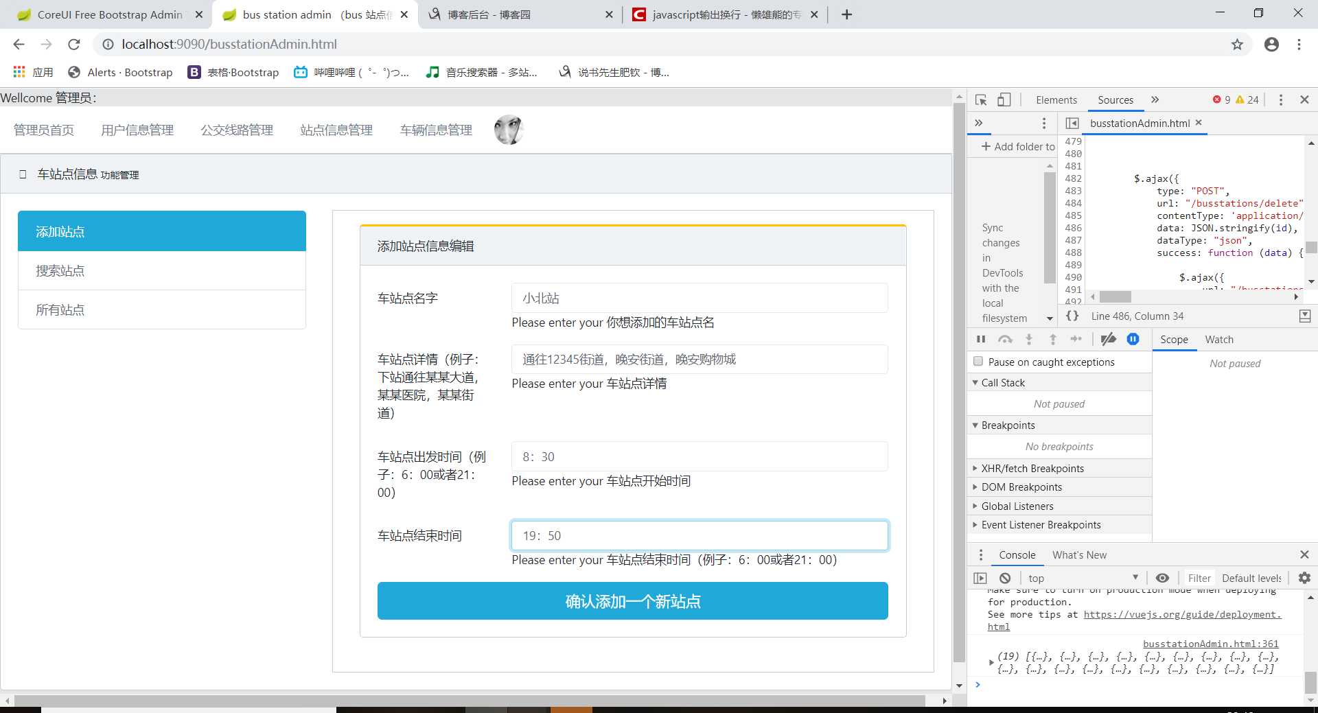The width and height of the screenshot is (1318, 713).
Task: Click the live expression eye icon
Action: (x=1162, y=578)
